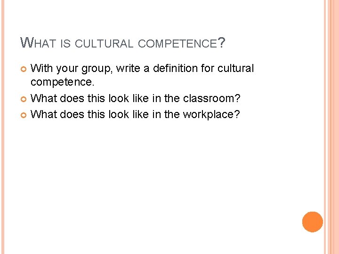This screenshot has height=254, width=339.
Task: Click the large orange circle decoration
Action: pyautogui.click(x=313, y=222)
